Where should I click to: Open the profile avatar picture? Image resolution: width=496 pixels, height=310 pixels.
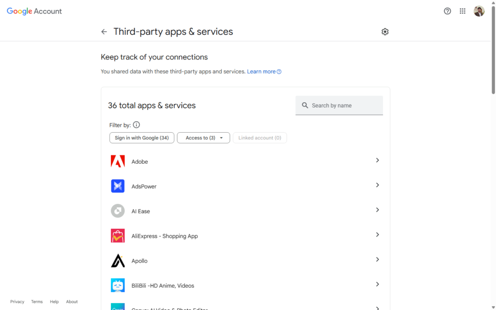(479, 11)
